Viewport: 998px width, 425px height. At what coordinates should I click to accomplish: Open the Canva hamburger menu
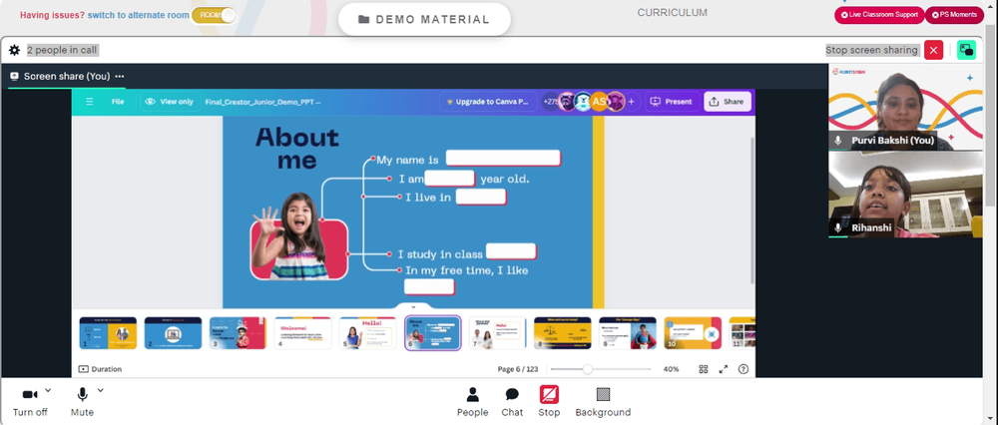[x=89, y=102]
